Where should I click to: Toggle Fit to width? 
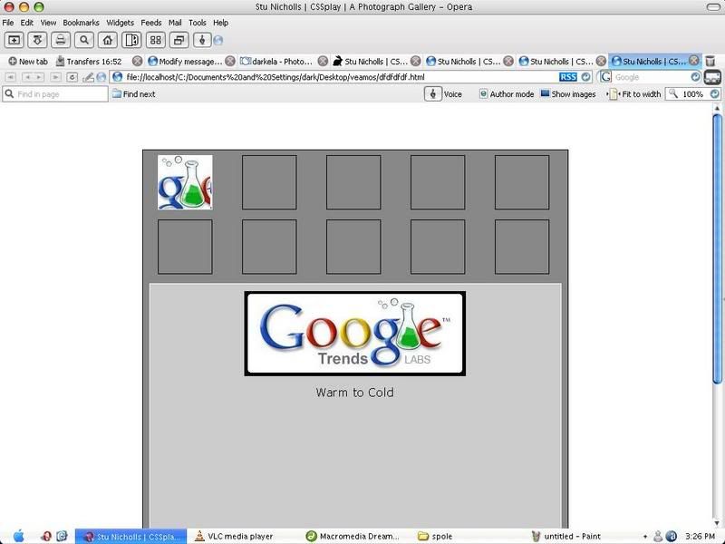click(635, 94)
